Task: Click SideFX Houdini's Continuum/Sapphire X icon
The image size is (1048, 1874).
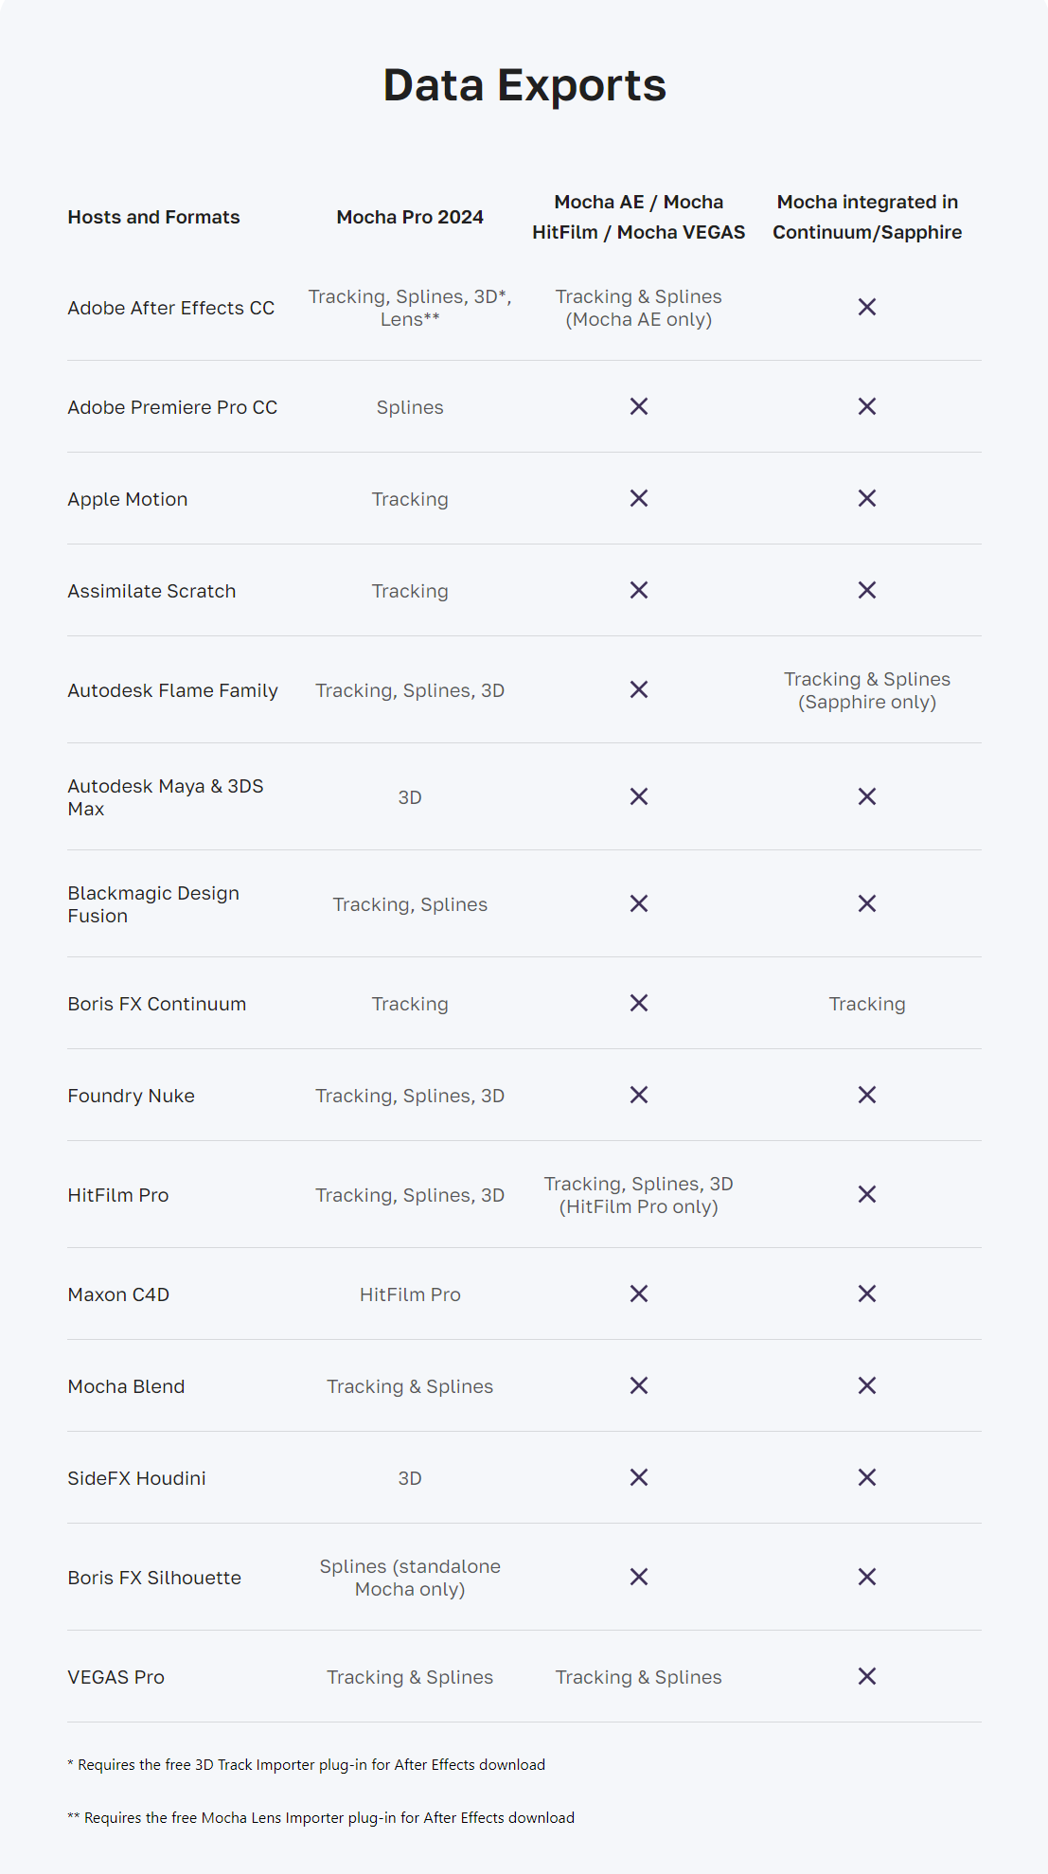Action: click(866, 1477)
